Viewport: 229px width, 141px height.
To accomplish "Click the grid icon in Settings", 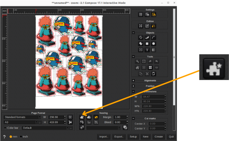I will point(141,14).
